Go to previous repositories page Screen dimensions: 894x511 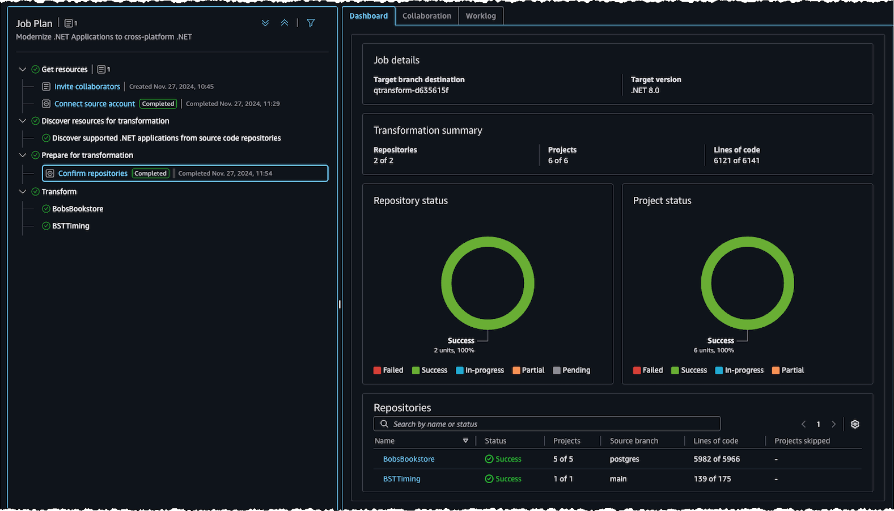click(803, 424)
